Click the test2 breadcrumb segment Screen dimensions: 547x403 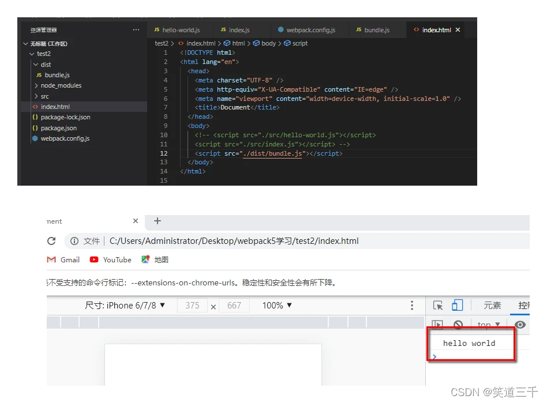(162, 43)
